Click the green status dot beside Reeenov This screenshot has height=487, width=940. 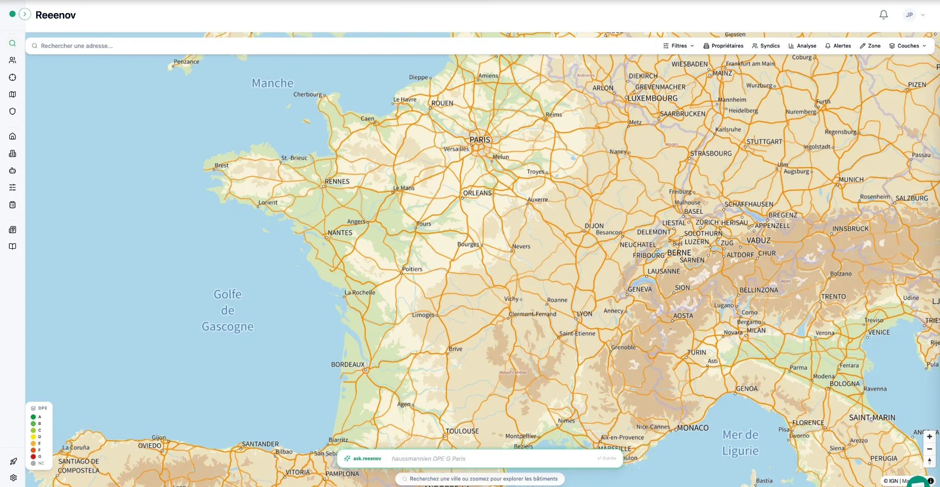(13, 14)
